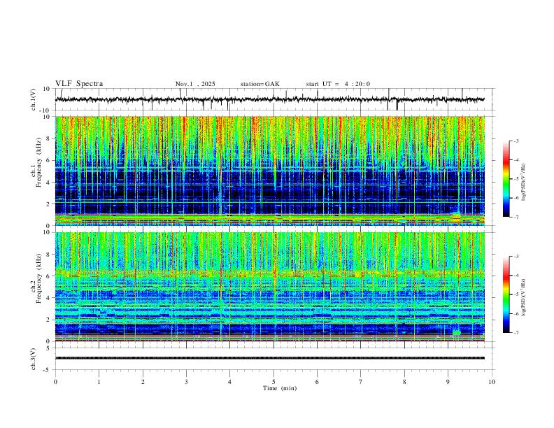The height and width of the screenshot is (428, 554).
Task: Click the "-7" label on ch.1 color bar
Action: pyautogui.click(x=516, y=217)
